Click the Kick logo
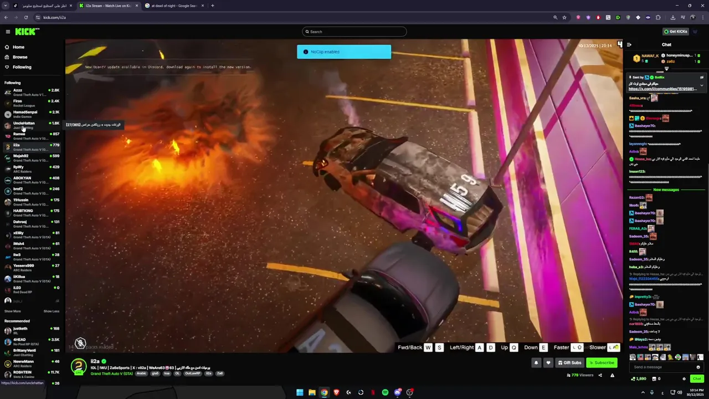This screenshot has height=399, width=709. coord(27,32)
